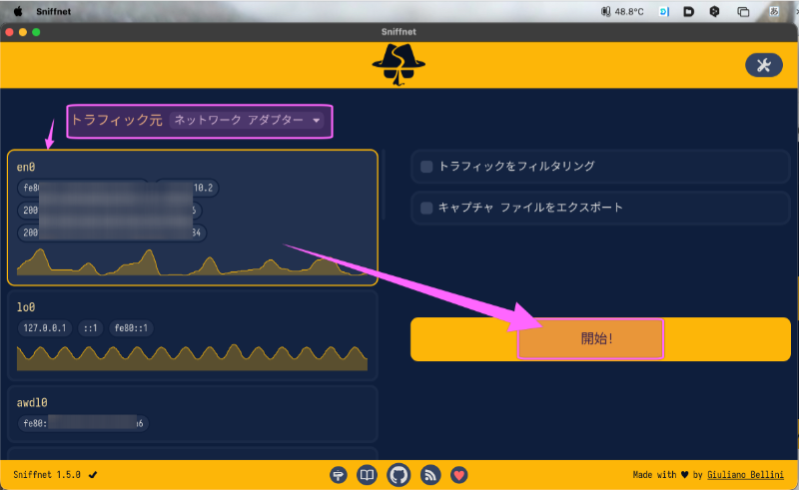The image size is (799, 490).
Task: Click the トラフィック元 label
Action: [x=117, y=120]
